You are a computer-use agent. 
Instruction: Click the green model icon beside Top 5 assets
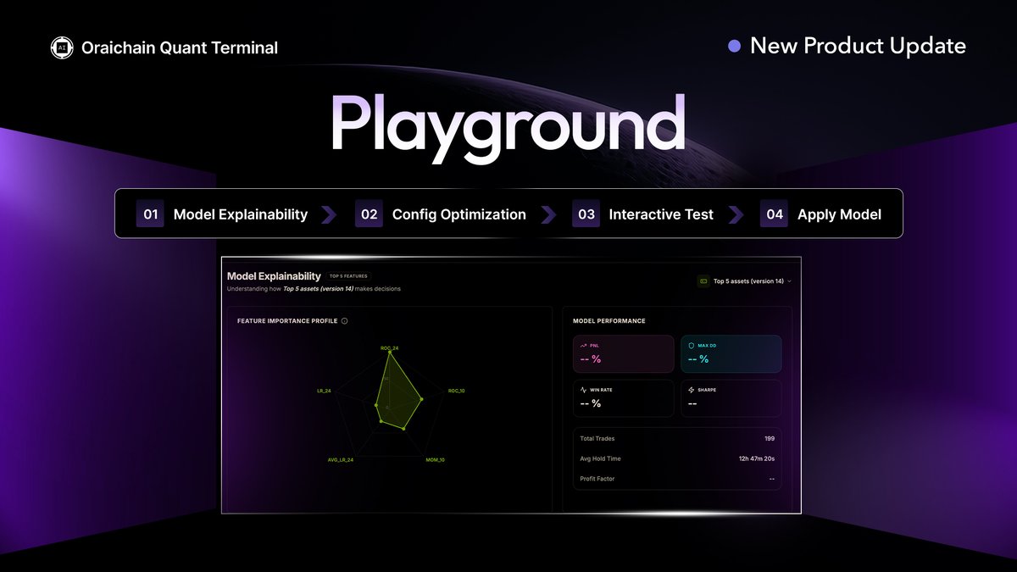pyautogui.click(x=703, y=280)
